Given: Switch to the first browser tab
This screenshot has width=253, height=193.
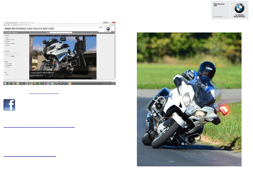Looking at the screenshot, I should click(x=11, y=23).
